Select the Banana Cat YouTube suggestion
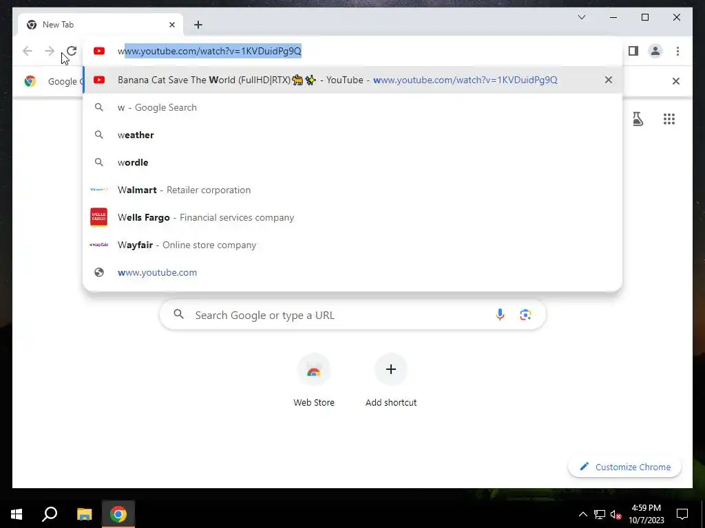Image resolution: width=705 pixels, height=528 pixels. tap(352, 80)
